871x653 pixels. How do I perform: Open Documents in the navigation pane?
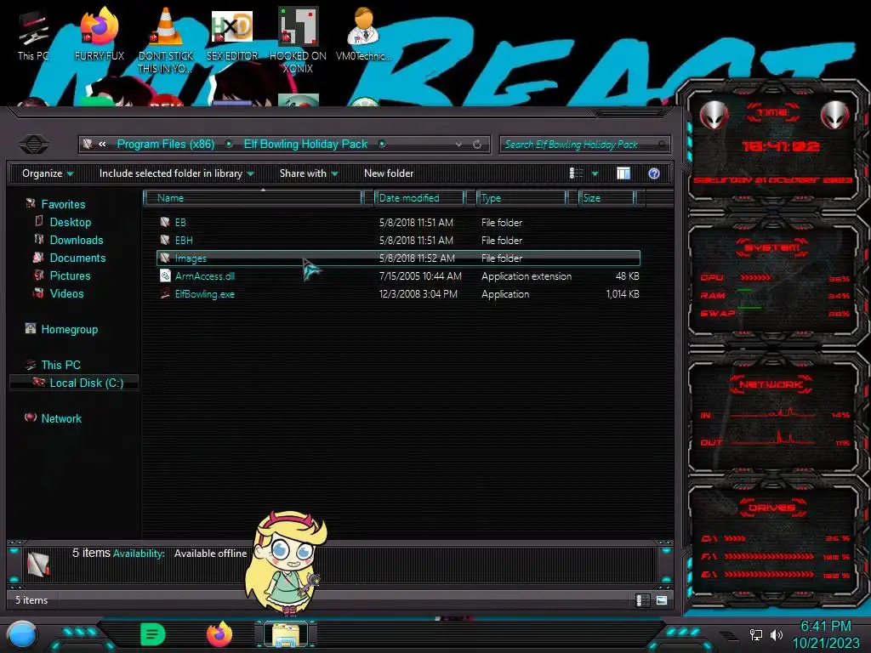click(77, 258)
